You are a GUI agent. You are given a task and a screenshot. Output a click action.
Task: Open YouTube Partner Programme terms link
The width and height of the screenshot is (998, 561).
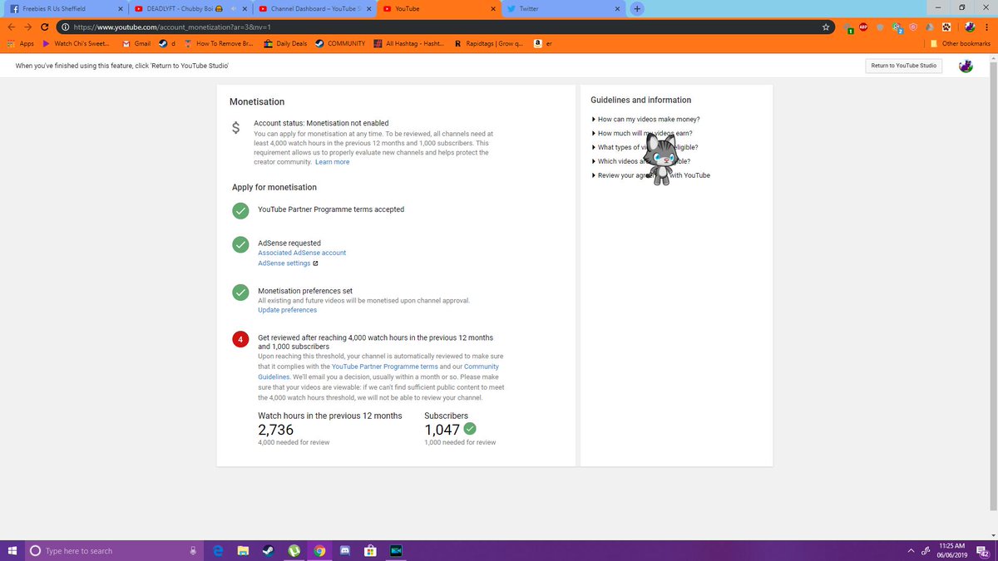[x=385, y=367]
